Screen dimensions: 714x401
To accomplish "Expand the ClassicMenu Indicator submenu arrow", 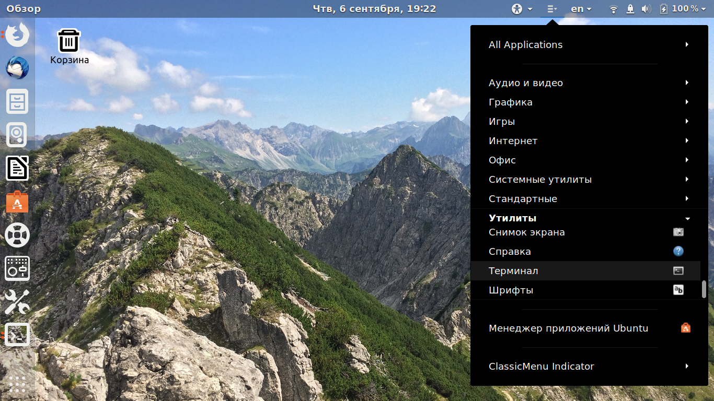I will tap(687, 367).
